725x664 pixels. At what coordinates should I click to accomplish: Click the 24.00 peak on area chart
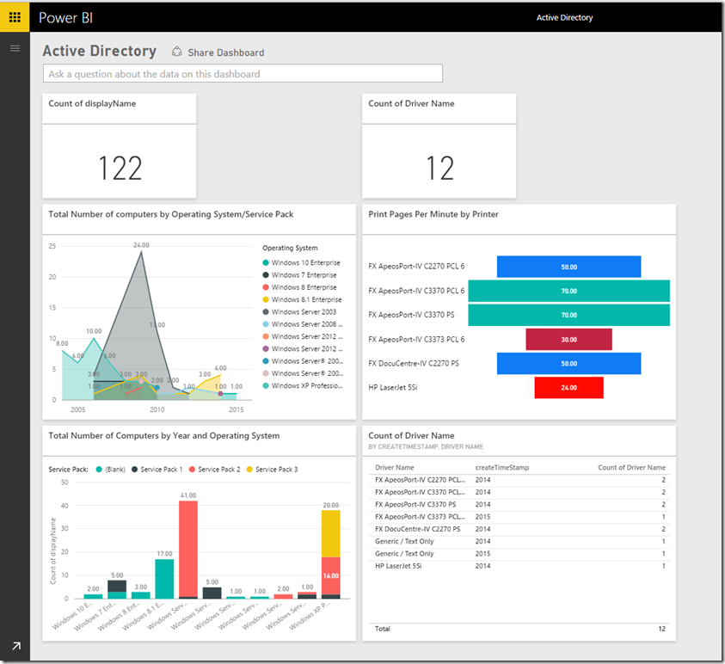[x=141, y=251]
